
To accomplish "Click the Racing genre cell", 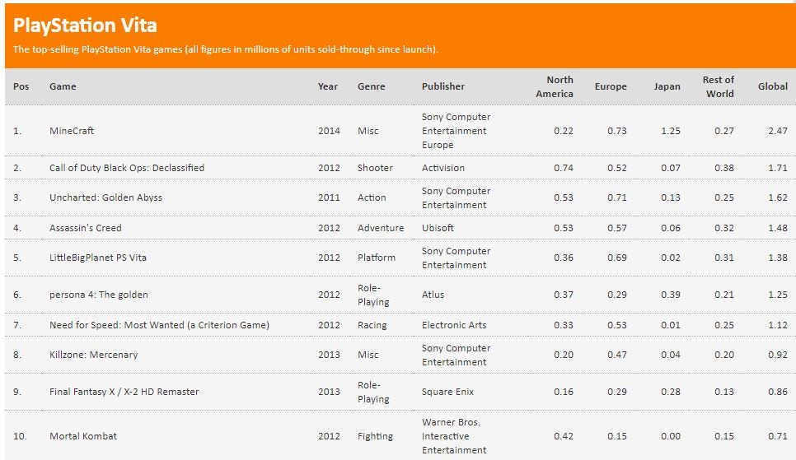I will [x=372, y=325].
